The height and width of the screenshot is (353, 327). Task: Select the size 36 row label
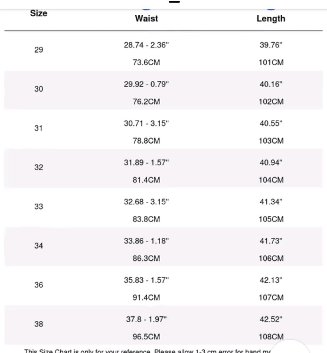click(x=39, y=285)
